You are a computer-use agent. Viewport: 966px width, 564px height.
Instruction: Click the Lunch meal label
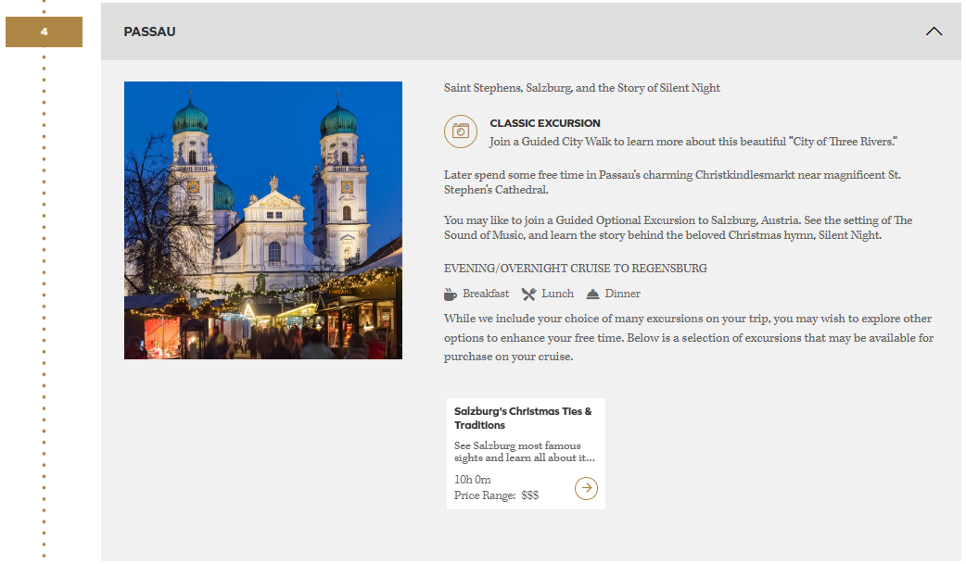(x=558, y=294)
